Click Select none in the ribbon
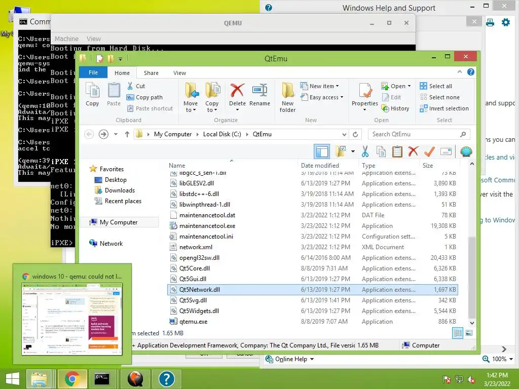 [x=439, y=97]
